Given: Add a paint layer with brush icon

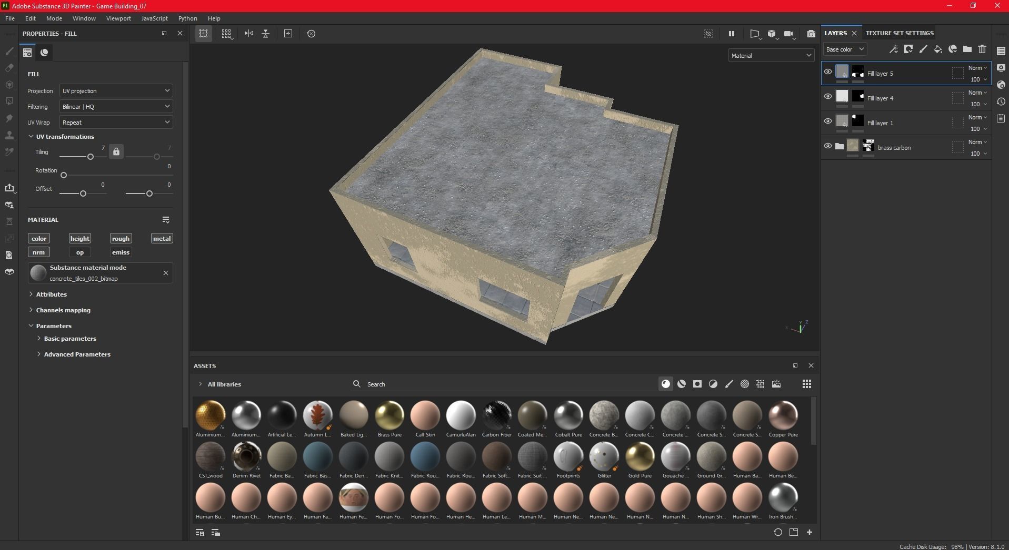Looking at the screenshot, I should (923, 49).
